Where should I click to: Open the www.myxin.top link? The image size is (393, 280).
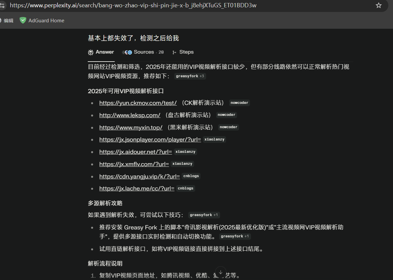tap(131, 127)
